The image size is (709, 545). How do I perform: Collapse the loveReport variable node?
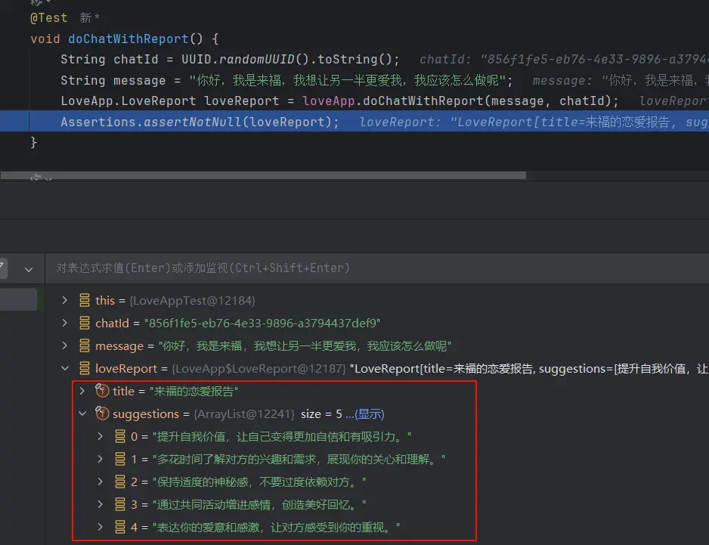coord(65,368)
